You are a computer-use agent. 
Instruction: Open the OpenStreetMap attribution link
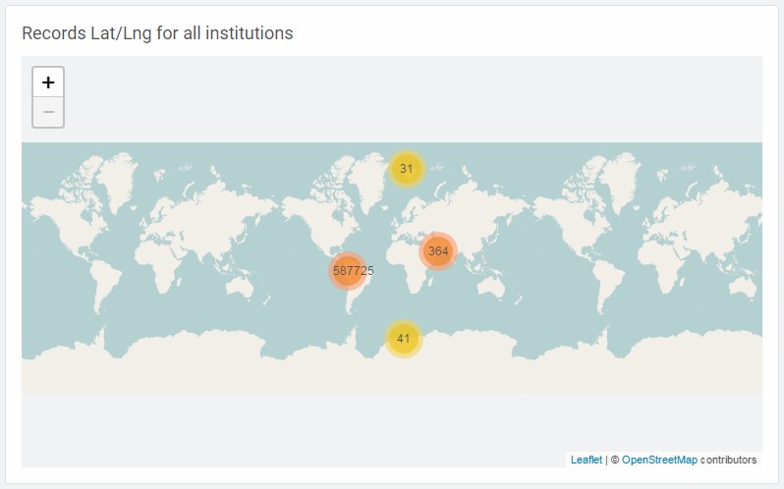[x=659, y=460]
